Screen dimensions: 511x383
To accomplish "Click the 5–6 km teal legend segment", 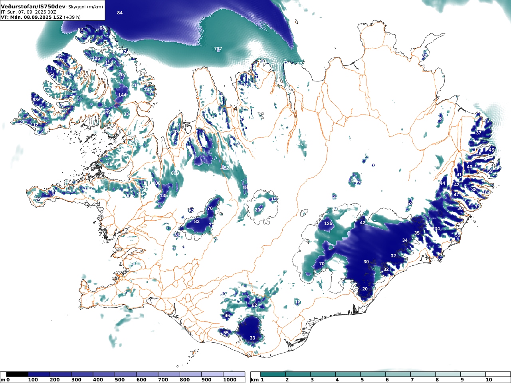I will tap(374, 374).
